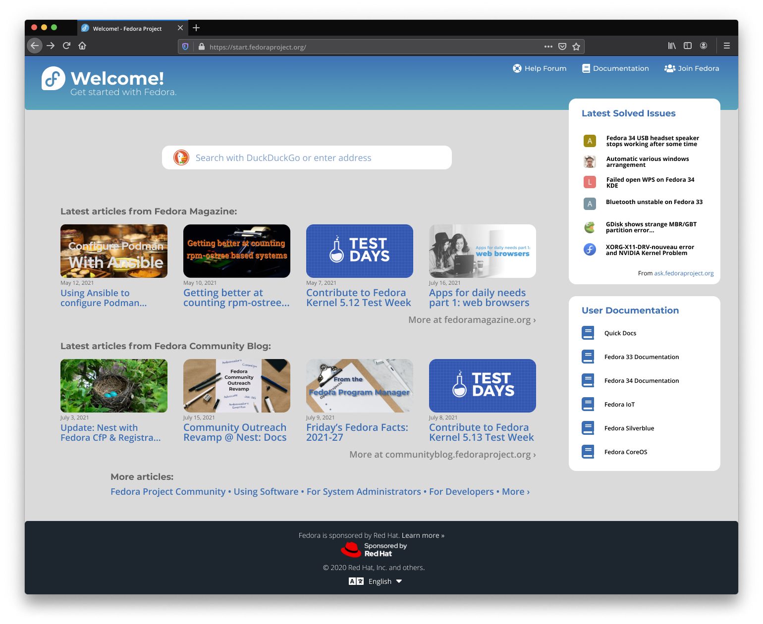This screenshot has width=763, height=624.
Task: Open For Developers articles link
Action: click(461, 492)
